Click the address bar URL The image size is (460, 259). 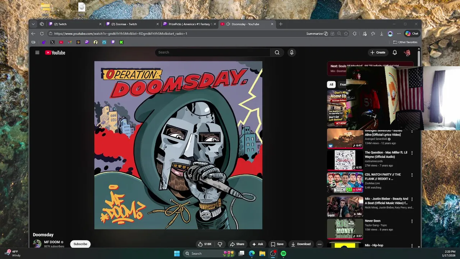click(x=121, y=33)
